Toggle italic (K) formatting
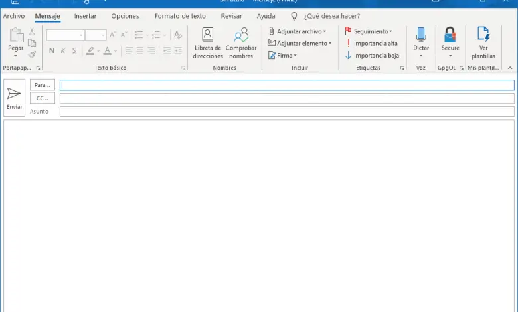 tap(63, 51)
